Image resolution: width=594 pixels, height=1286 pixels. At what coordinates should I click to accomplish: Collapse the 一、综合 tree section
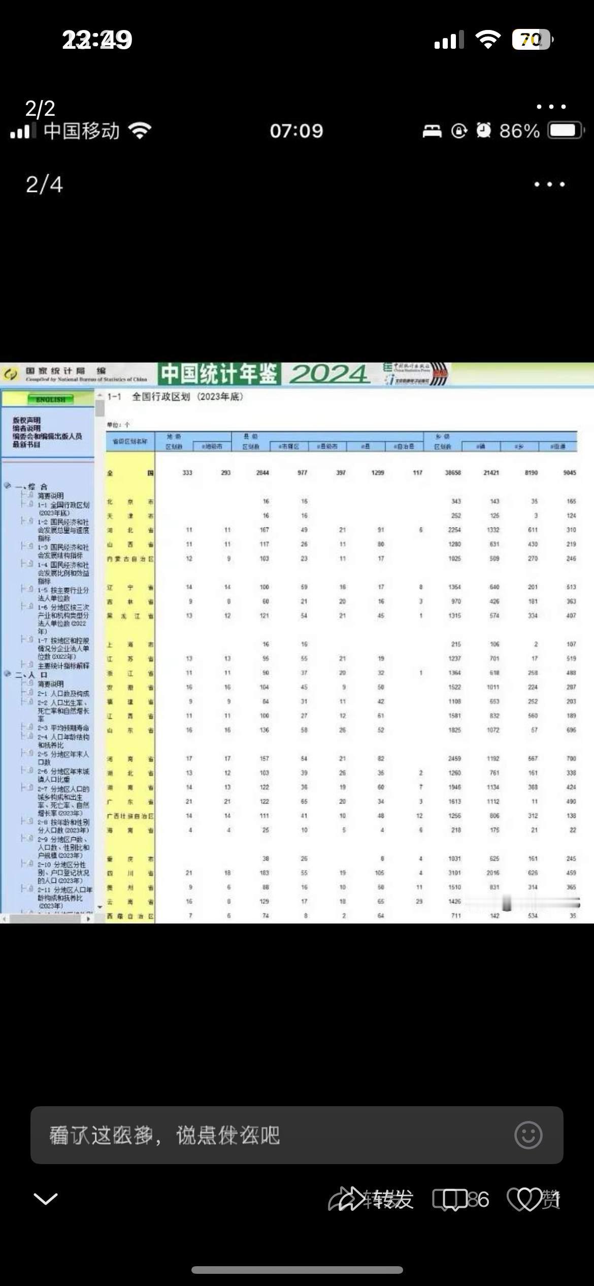coord(8,486)
